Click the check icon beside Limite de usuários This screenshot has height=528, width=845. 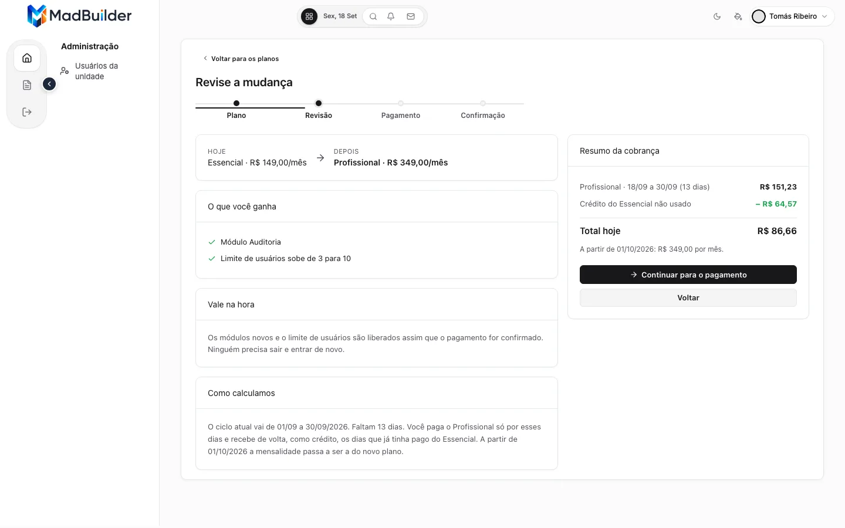pos(212,258)
